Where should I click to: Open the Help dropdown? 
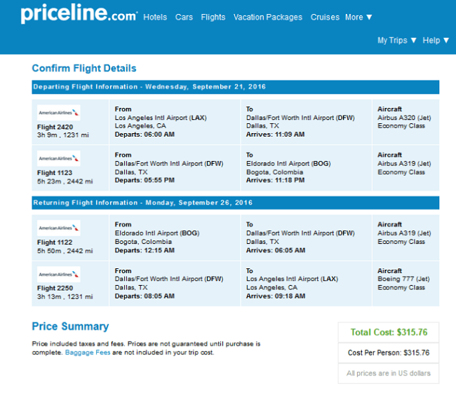(436, 40)
